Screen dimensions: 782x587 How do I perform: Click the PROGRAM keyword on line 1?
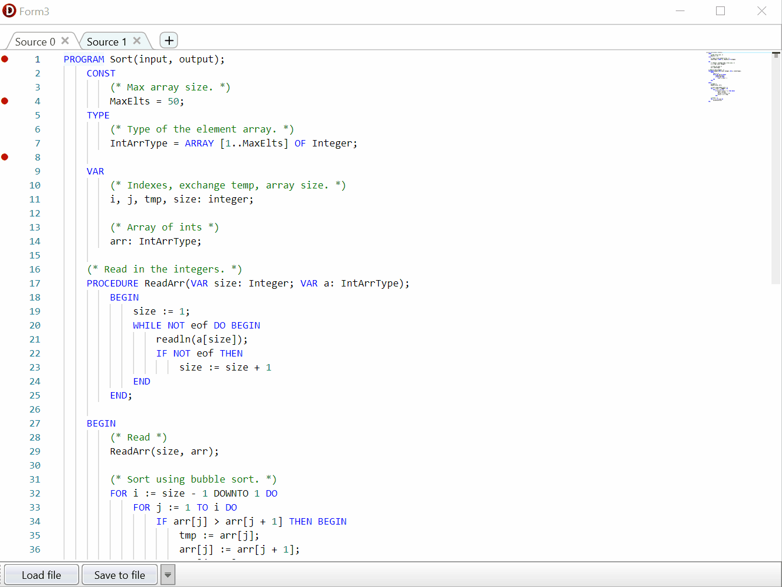coord(83,59)
